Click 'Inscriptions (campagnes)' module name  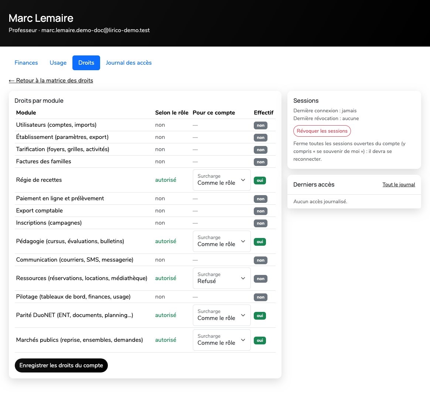pyautogui.click(x=49, y=223)
